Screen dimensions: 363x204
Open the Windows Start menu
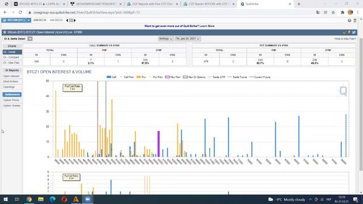(5, 199)
